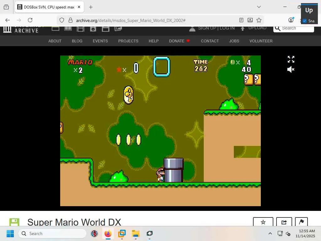Click the upload arrow icon
Screen dimensions: 321x241
click(x=243, y=29)
